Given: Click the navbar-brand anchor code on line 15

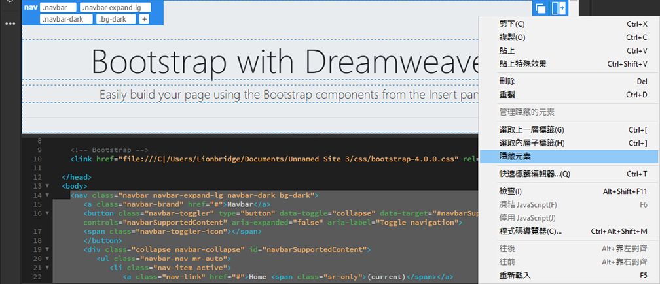Looking at the screenshot, I should pos(176,204).
